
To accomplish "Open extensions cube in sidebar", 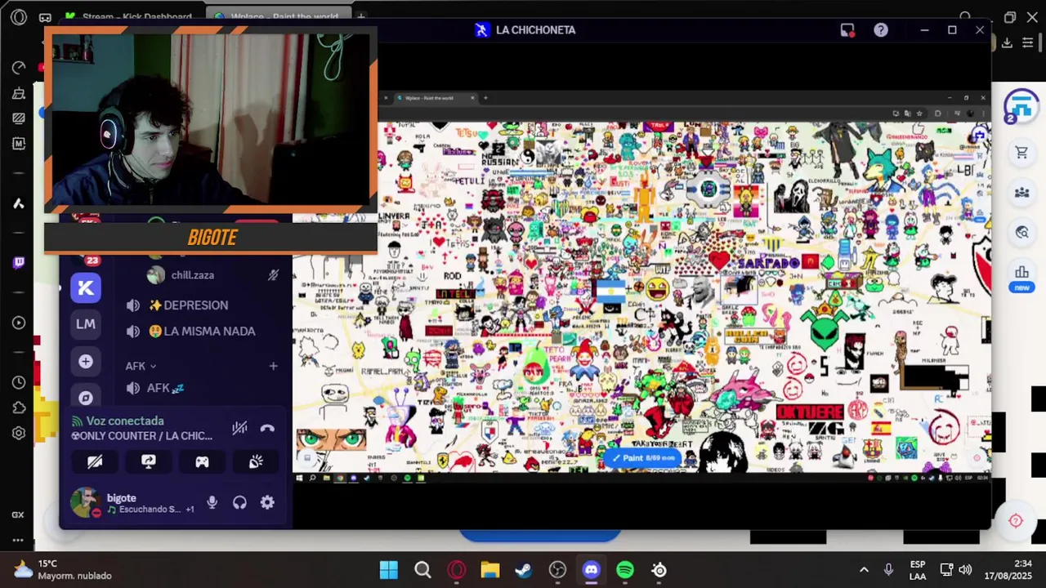I will pyautogui.click(x=19, y=408).
